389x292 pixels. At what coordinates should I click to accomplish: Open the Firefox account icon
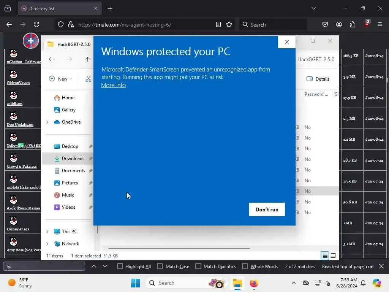pyautogui.click(x=339, y=24)
